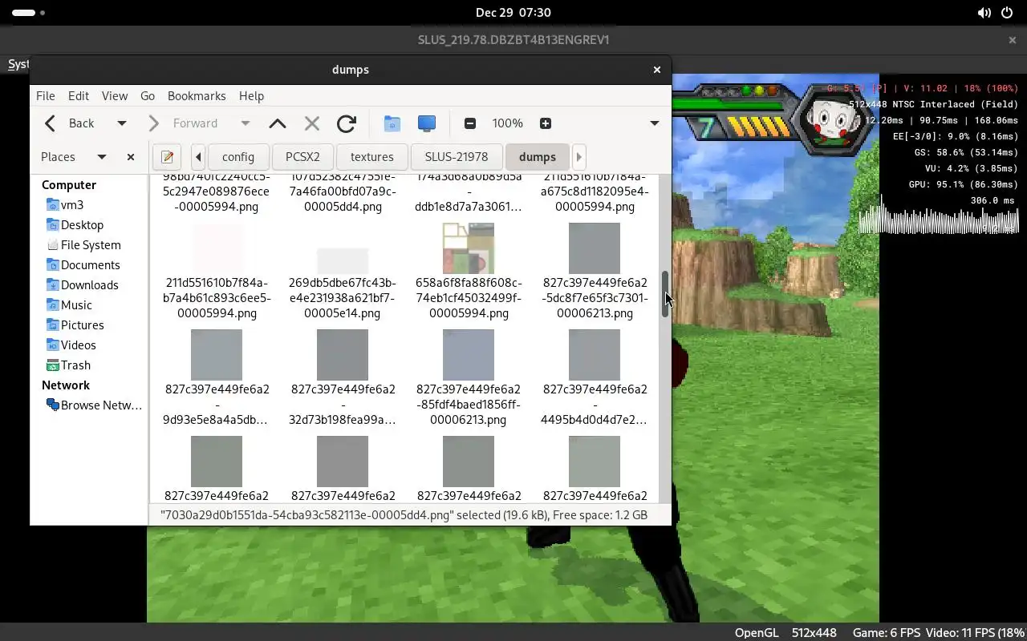Close the dumps file manager window
1027x641 pixels.
pos(657,70)
